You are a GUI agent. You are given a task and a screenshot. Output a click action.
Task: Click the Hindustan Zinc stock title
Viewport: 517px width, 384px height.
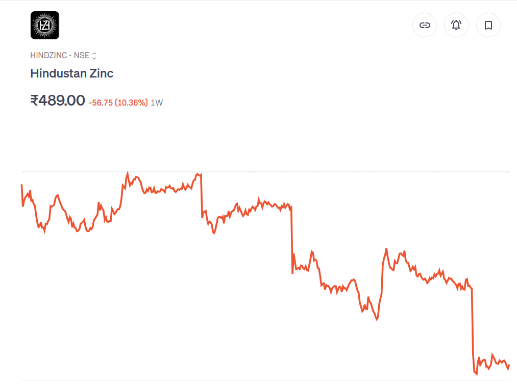(x=71, y=73)
